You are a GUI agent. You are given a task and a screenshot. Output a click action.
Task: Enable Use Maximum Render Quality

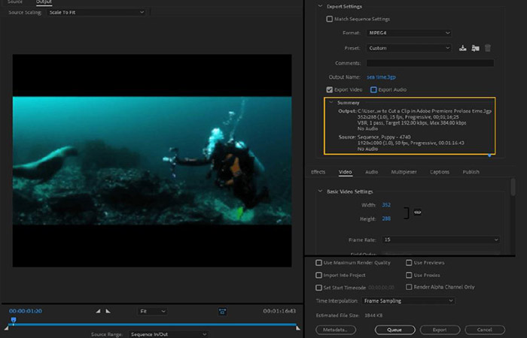tap(318, 263)
